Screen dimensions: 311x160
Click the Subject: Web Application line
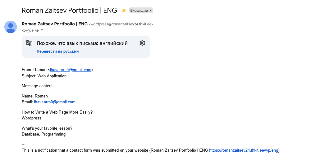click(44, 76)
